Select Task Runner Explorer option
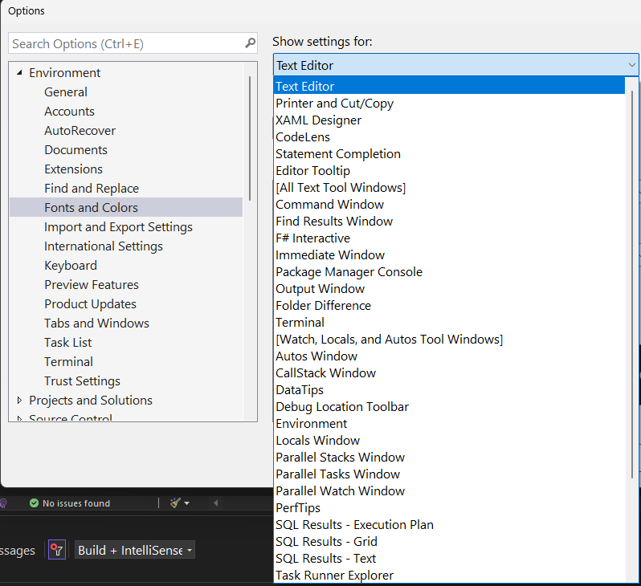The height and width of the screenshot is (586, 641). (x=449, y=575)
